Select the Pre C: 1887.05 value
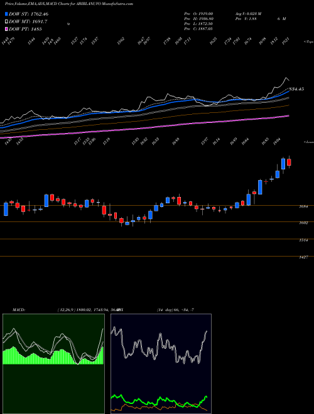Screen dimensions: 314x414 pos(198,29)
